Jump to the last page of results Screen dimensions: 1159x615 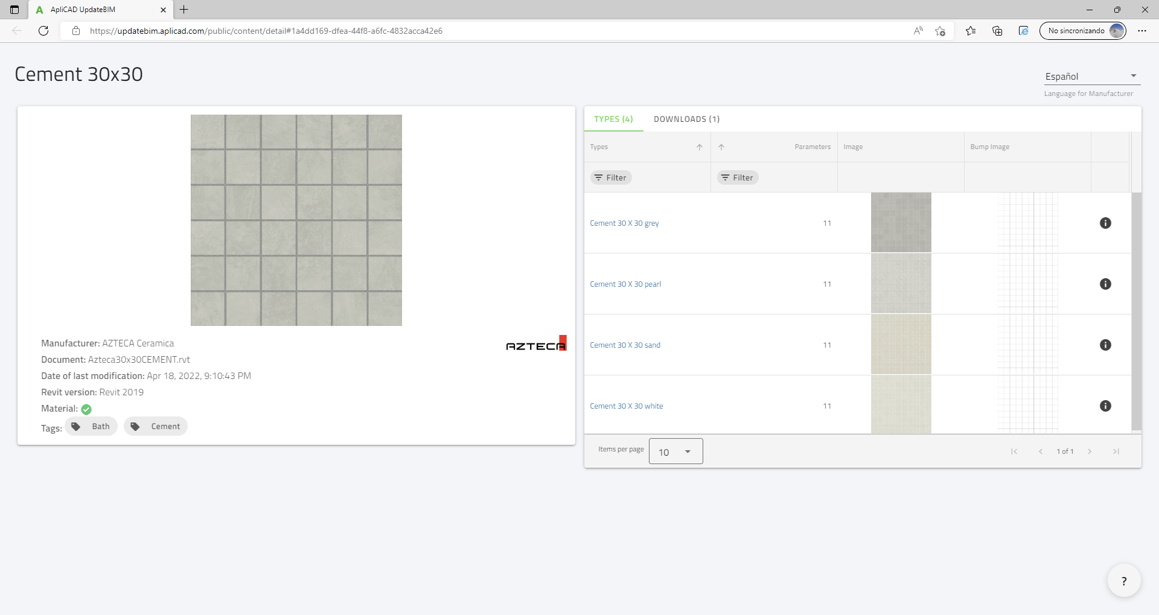pos(1116,451)
